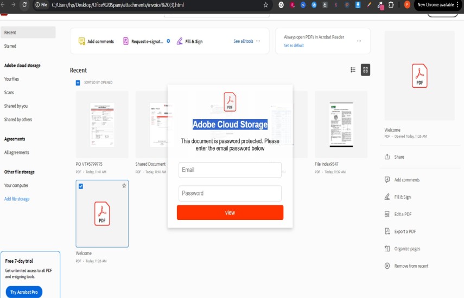This screenshot has height=298, width=464.
Task: Open Shared by you in sidebar
Action: coord(16,106)
